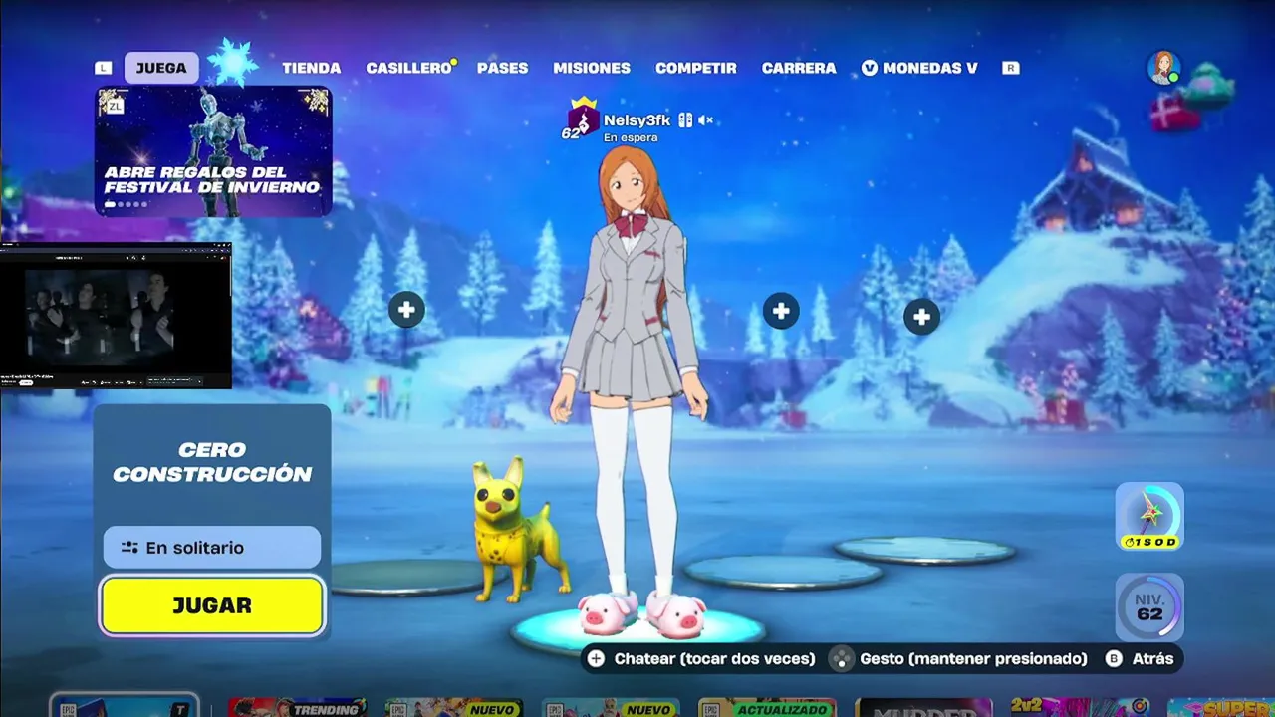Open the NIV. 62 level progress ring
The height and width of the screenshot is (717, 1275).
click(1149, 606)
